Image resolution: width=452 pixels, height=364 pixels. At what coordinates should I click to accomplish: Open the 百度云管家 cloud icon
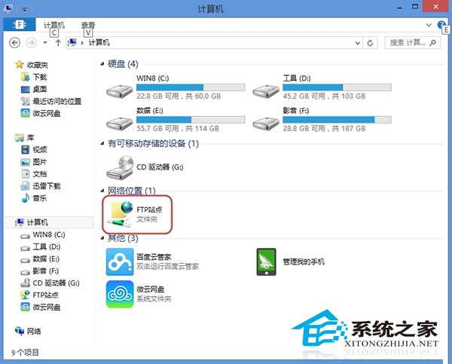pyautogui.click(x=120, y=262)
